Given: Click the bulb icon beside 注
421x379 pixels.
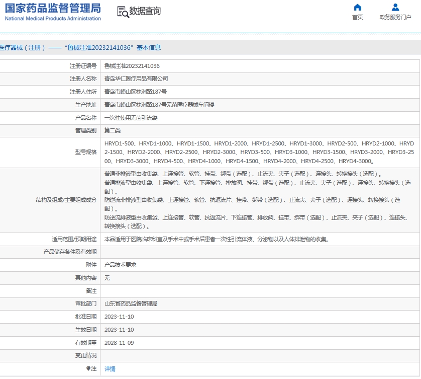Looking at the screenshot, I should [x=88, y=368].
